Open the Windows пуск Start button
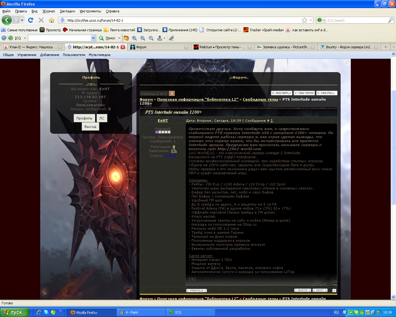The width and height of the screenshot is (396, 317). [x=15, y=312]
